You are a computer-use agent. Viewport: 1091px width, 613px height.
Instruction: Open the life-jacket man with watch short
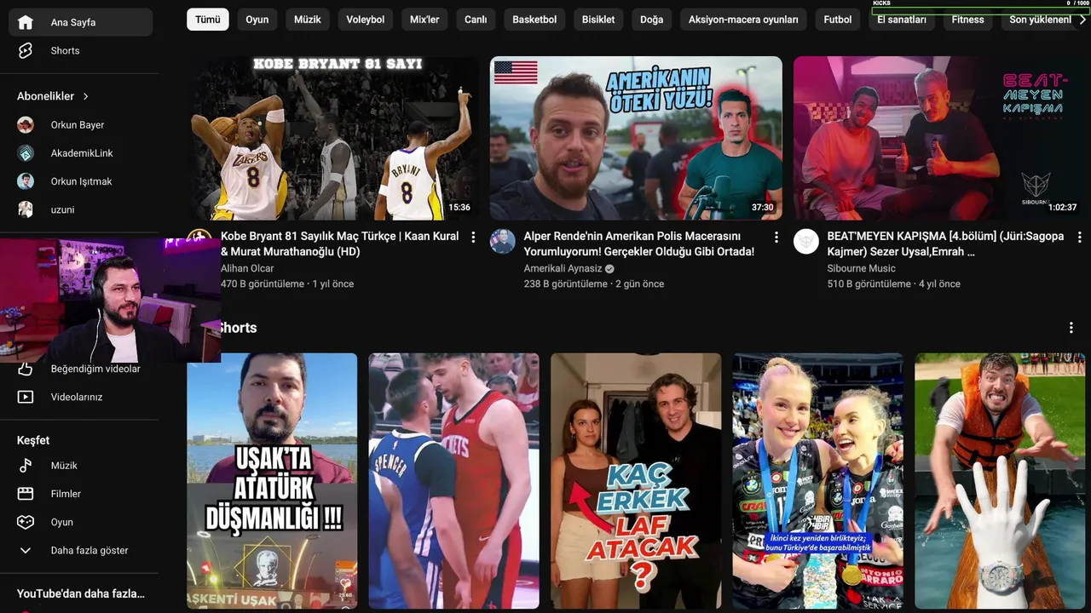(1000, 481)
